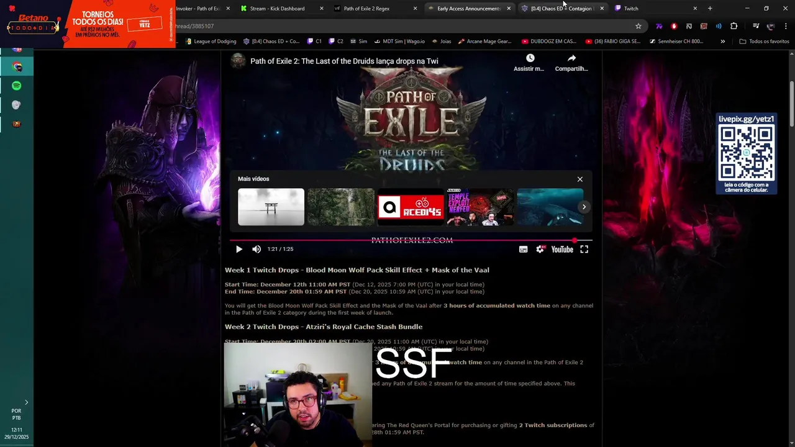Open the Sennheiser CH 800 bookmark
Viewport: 795px width, 447px height.
pyautogui.click(x=676, y=42)
